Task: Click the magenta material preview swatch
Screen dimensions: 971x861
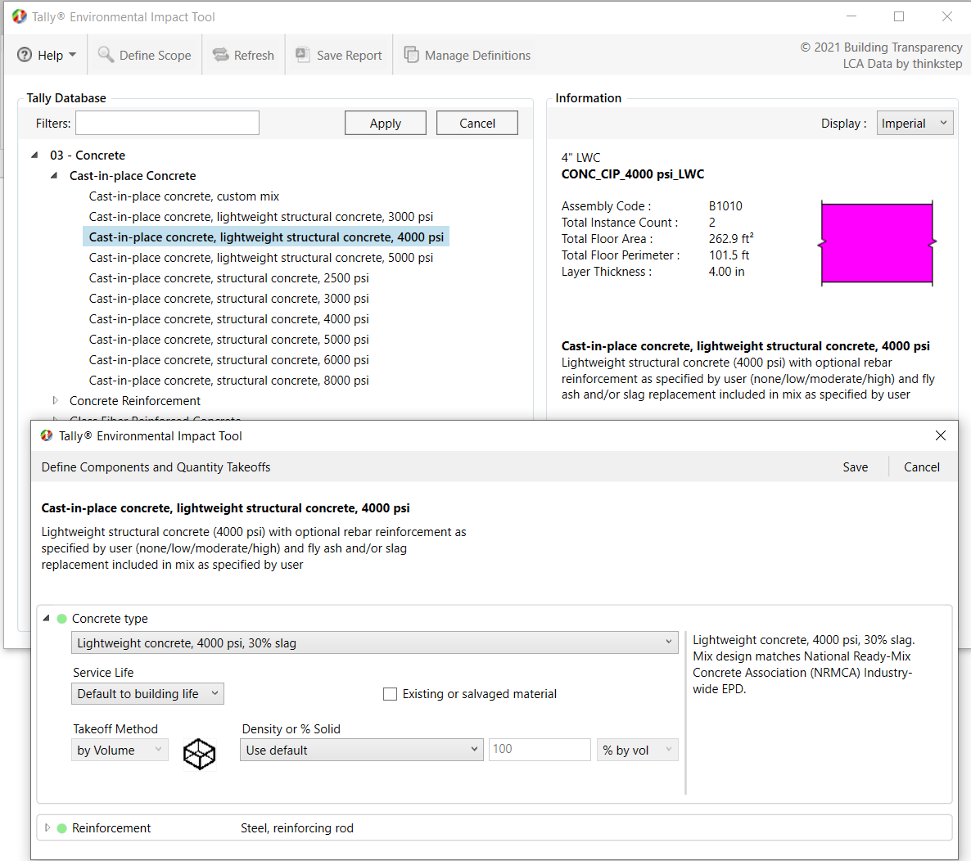Action: (877, 243)
